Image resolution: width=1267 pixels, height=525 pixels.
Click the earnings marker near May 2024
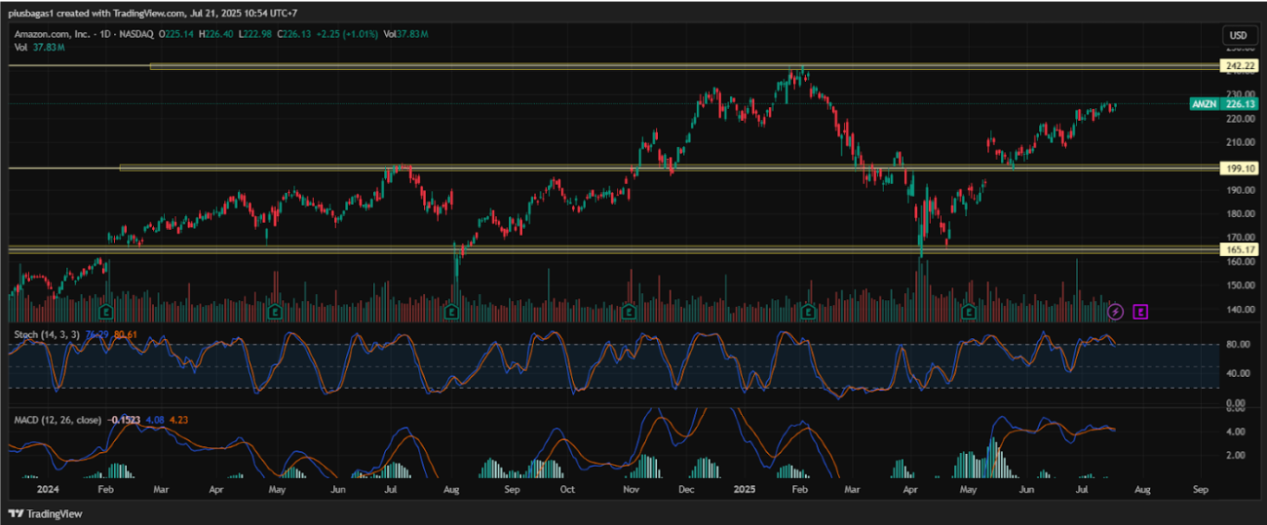tap(276, 312)
